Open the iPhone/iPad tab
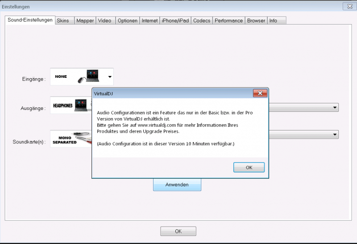 click(175, 21)
